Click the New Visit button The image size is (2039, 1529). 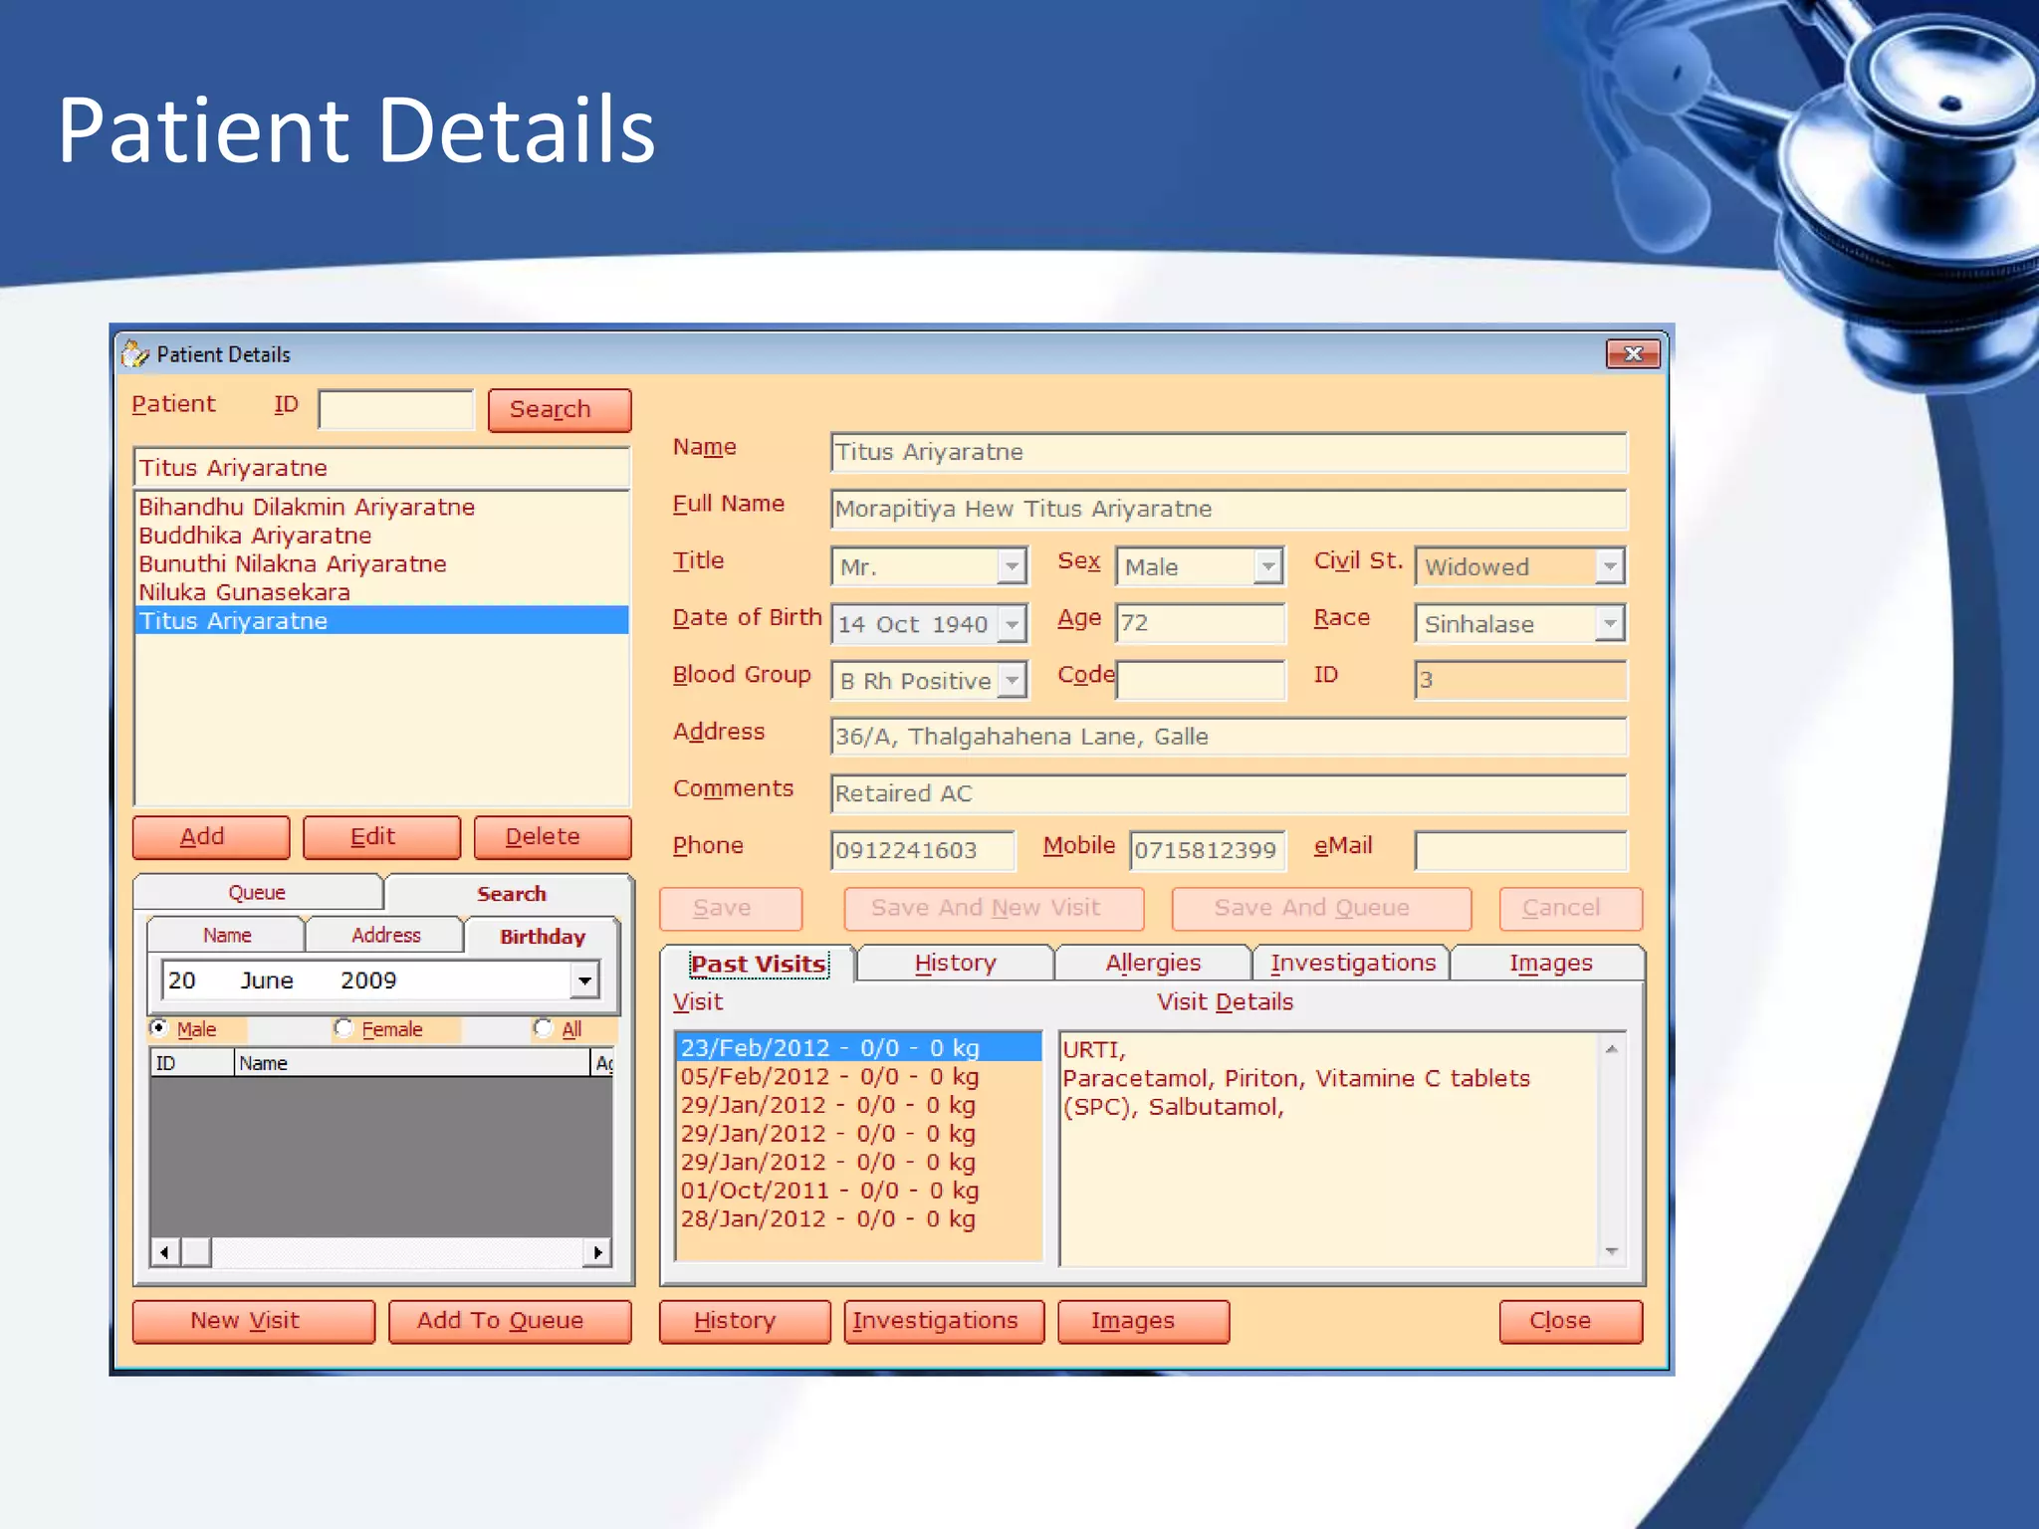pos(254,1321)
